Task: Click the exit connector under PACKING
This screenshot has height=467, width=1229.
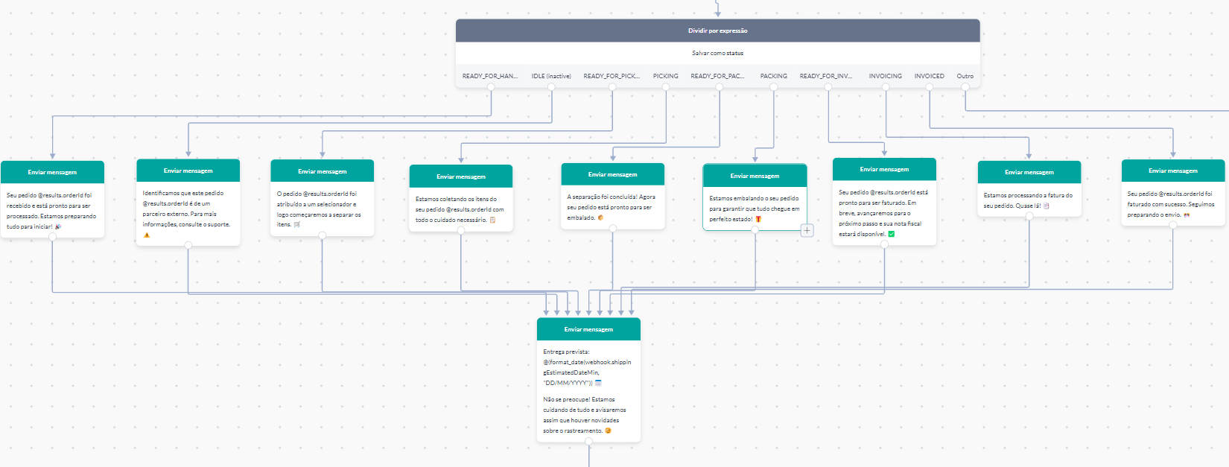Action: click(774, 87)
